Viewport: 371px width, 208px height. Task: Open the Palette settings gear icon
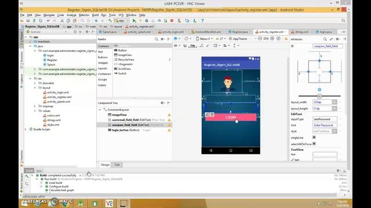pyautogui.click(x=162, y=39)
